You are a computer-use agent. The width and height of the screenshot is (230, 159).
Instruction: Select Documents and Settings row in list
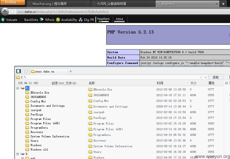155,106
